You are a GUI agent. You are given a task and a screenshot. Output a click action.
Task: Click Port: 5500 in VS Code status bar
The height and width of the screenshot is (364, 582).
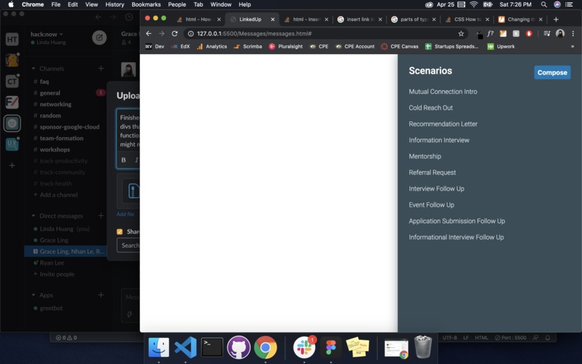click(x=511, y=337)
